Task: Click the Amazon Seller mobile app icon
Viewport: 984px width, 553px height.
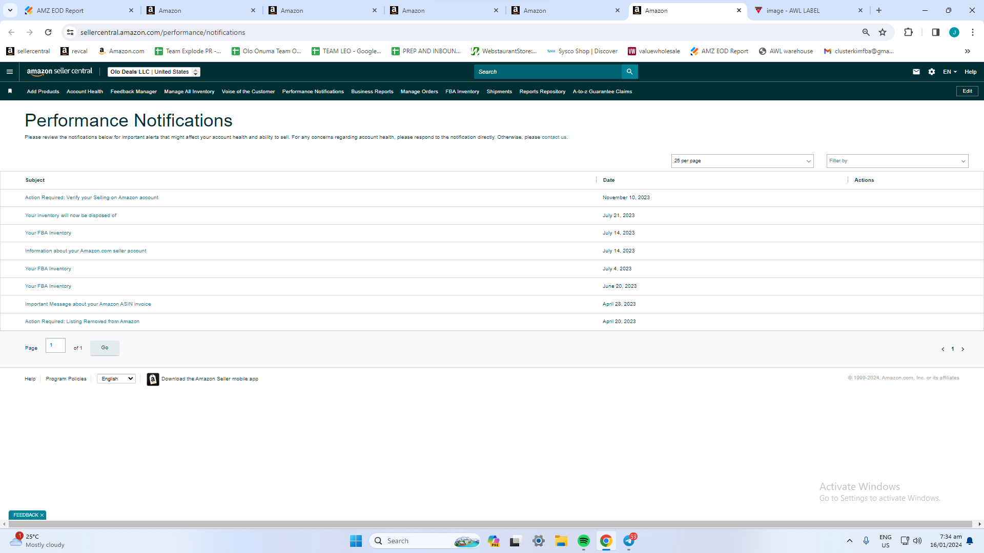Action: [x=153, y=379]
